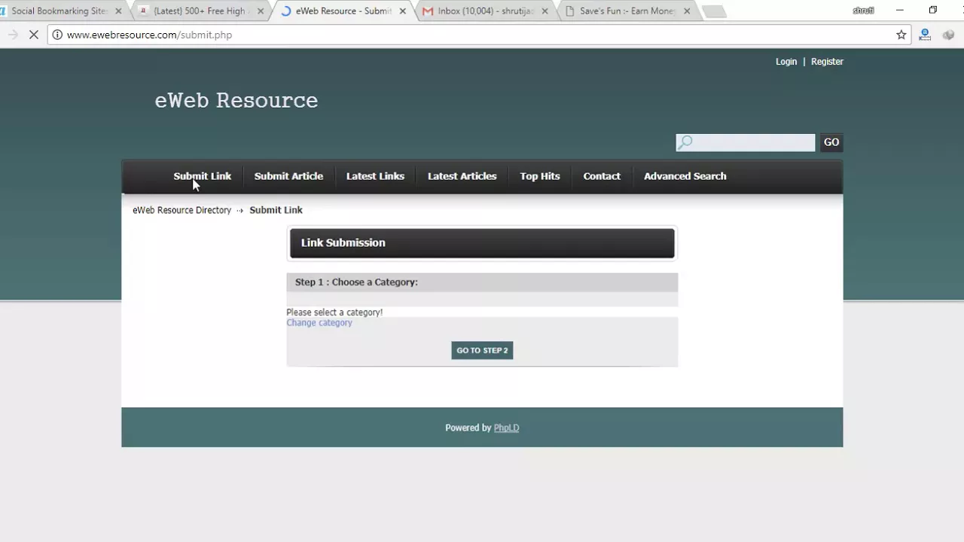This screenshot has height=542, width=964.
Task: Go to eWeb Resource Directory breadcrumb
Action: tap(182, 210)
